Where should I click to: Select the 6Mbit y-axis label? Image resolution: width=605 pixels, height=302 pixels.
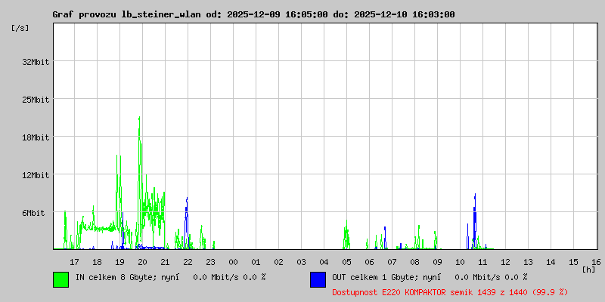[x=33, y=213]
